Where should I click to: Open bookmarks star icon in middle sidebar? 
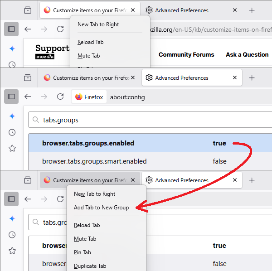[x=12, y=149]
